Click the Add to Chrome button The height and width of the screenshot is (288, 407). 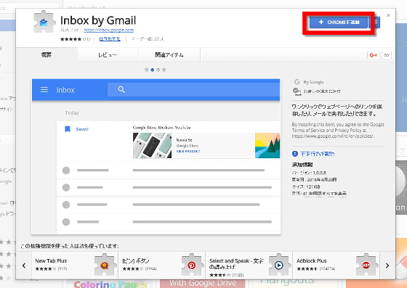tap(339, 22)
